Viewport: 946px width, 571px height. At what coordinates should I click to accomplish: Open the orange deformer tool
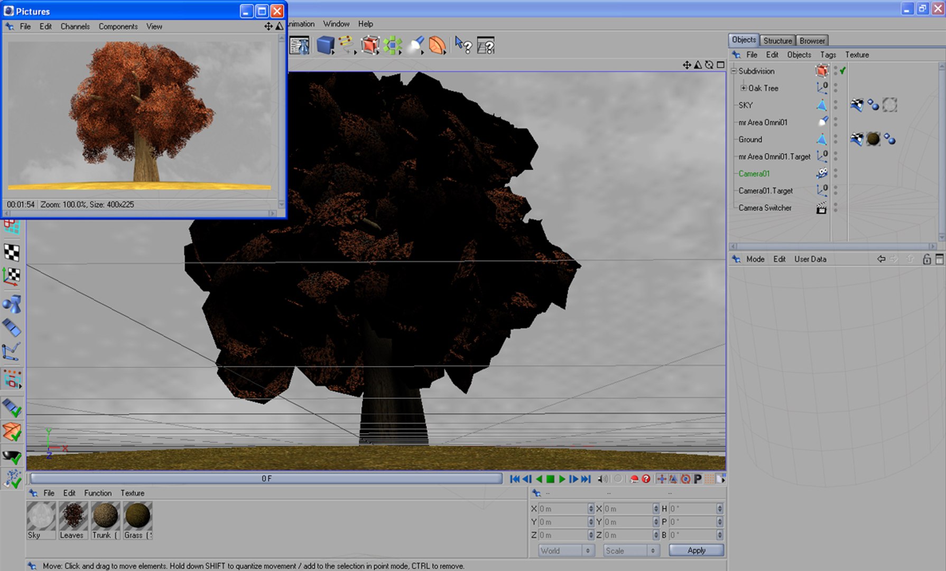437,45
